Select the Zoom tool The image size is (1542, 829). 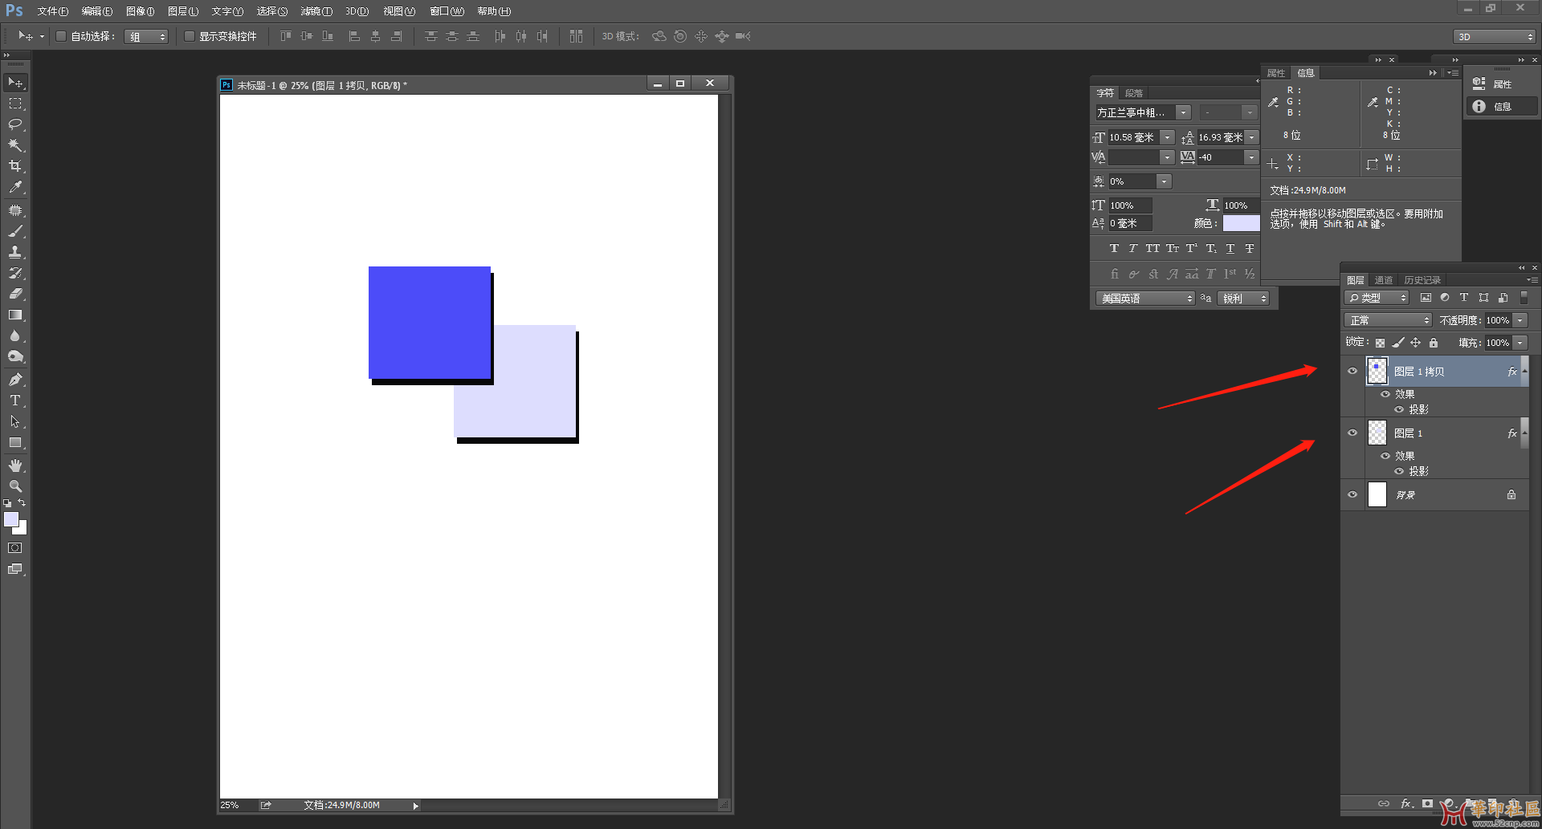tap(15, 486)
